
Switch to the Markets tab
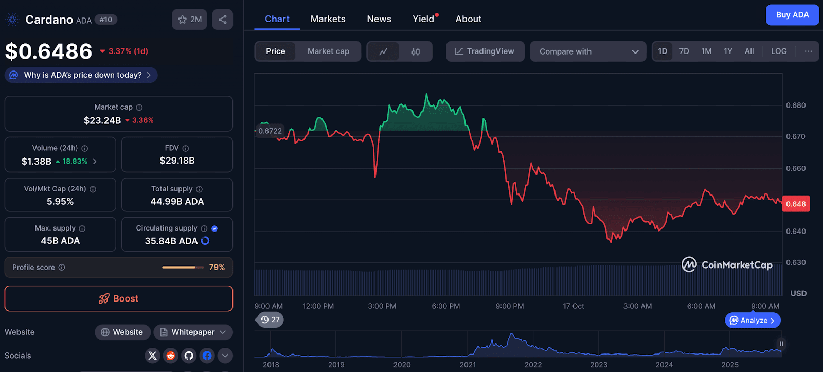tap(328, 19)
